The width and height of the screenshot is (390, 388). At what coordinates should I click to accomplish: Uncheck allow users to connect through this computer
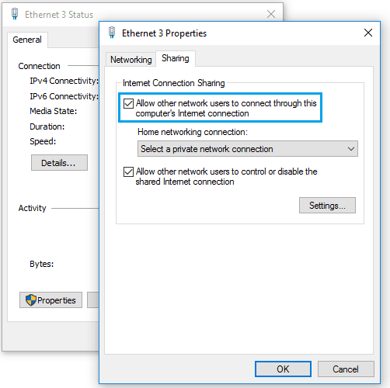pyautogui.click(x=128, y=103)
